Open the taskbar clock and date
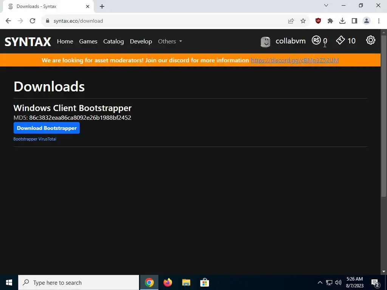Screen dimensions: 387x290 pos(354,282)
